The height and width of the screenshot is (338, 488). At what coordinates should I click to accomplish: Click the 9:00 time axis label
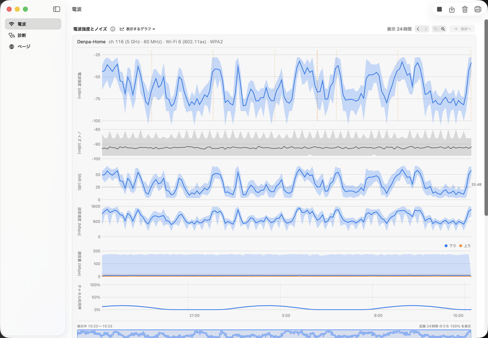click(x=378, y=315)
